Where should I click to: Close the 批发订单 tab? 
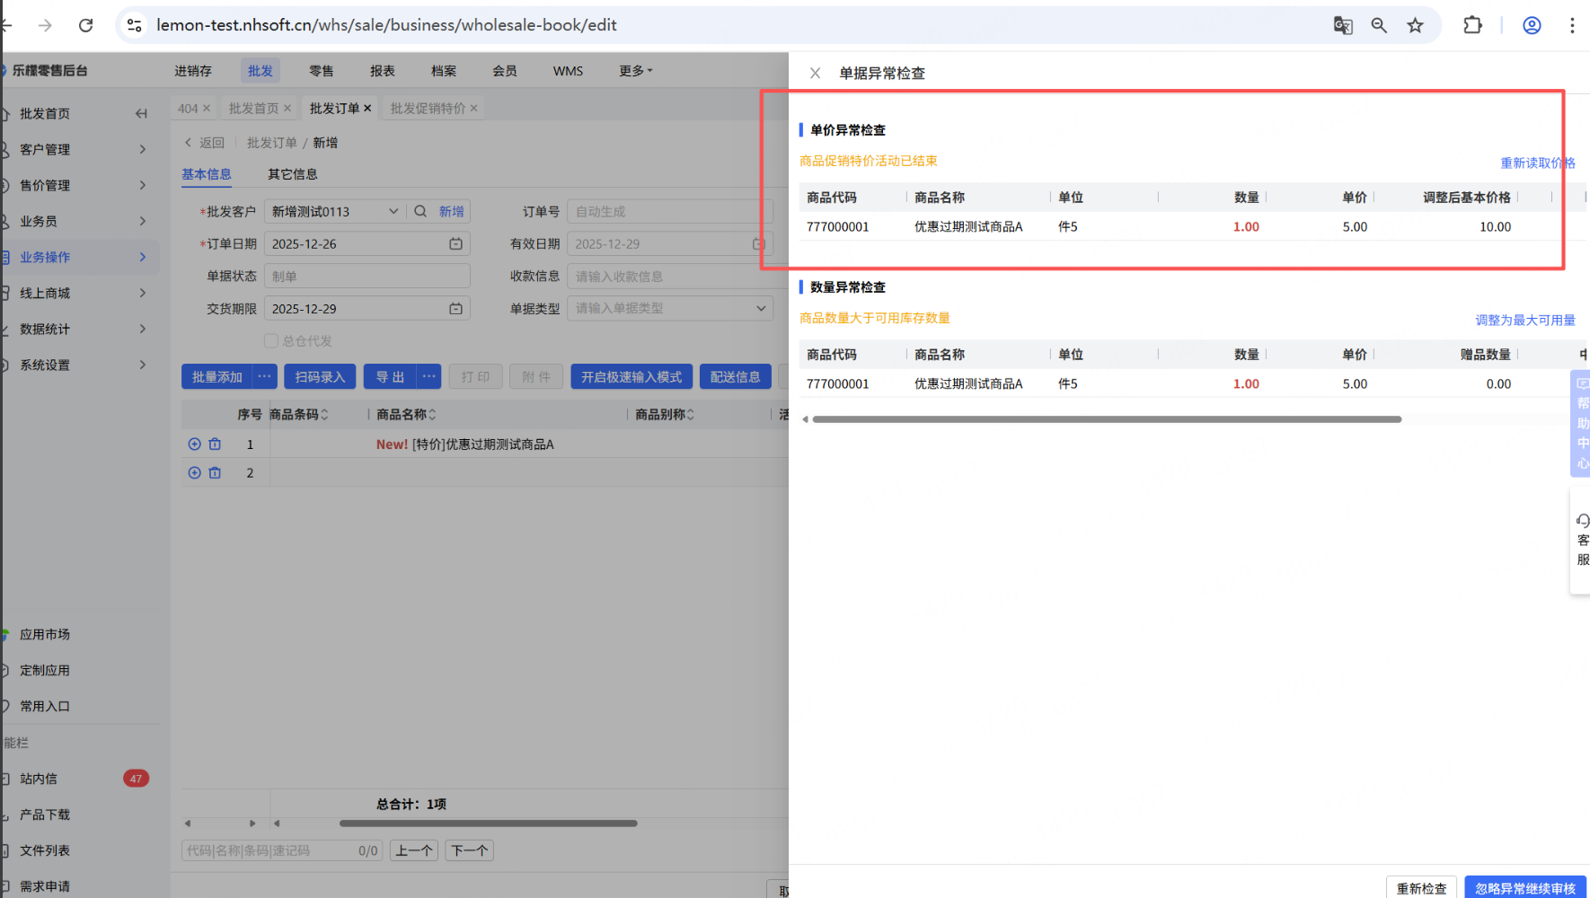[x=367, y=108]
